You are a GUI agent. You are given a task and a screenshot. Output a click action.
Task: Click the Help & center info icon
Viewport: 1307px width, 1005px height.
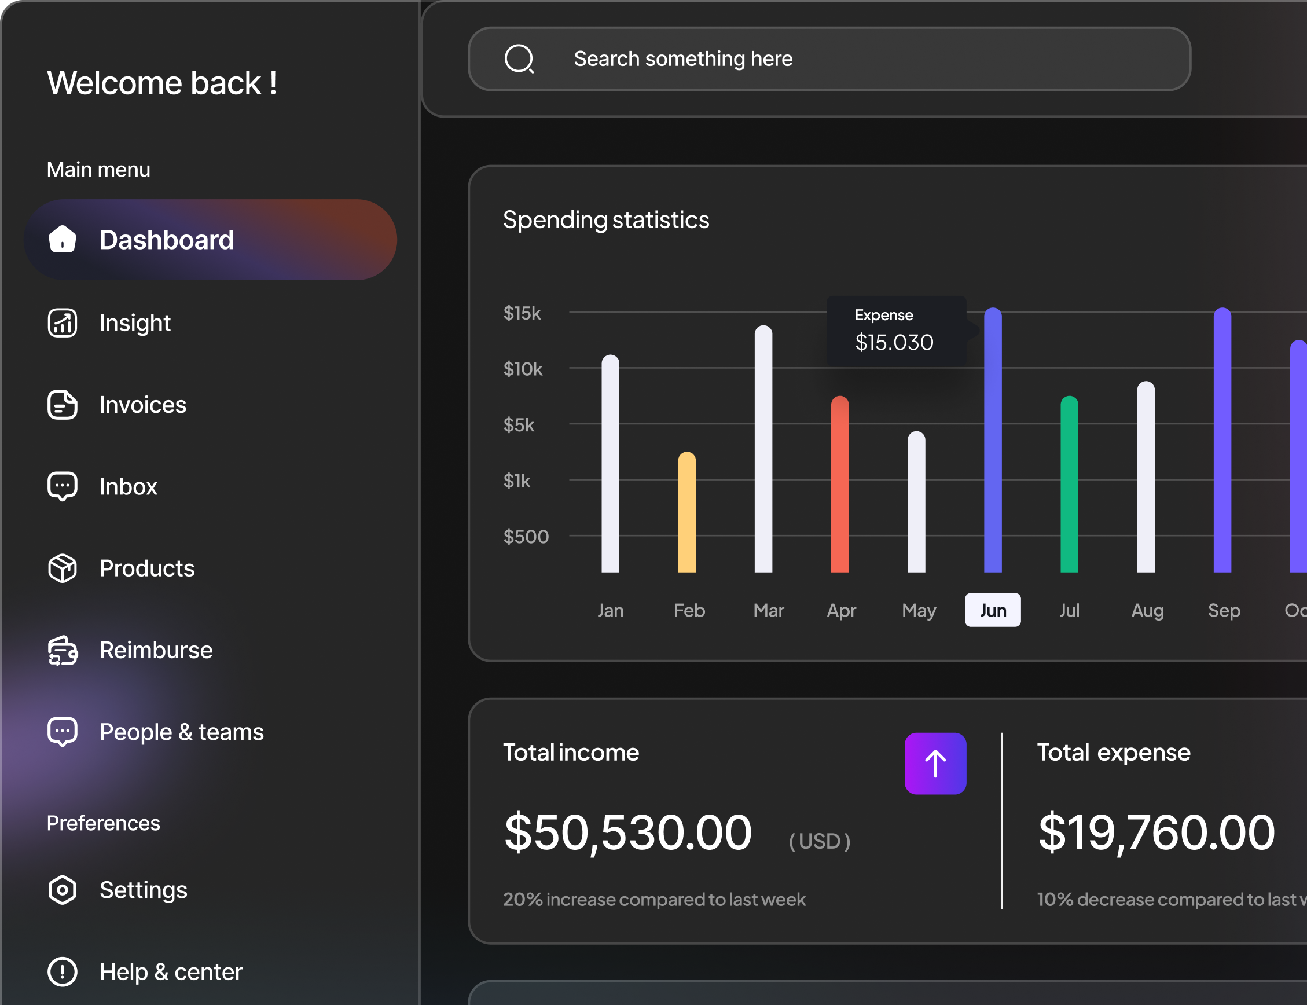(x=61, y=971)
